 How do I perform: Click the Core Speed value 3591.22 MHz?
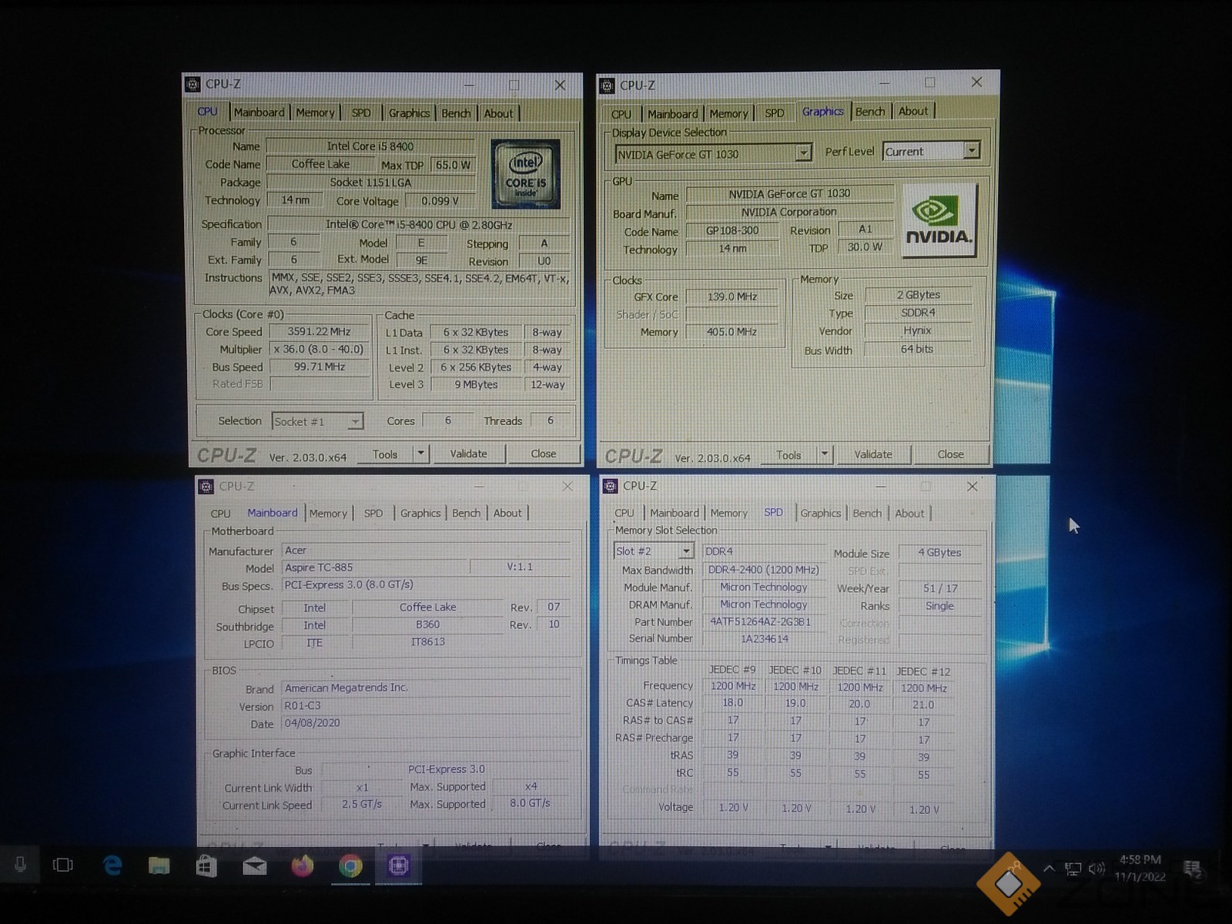point(319,332)
